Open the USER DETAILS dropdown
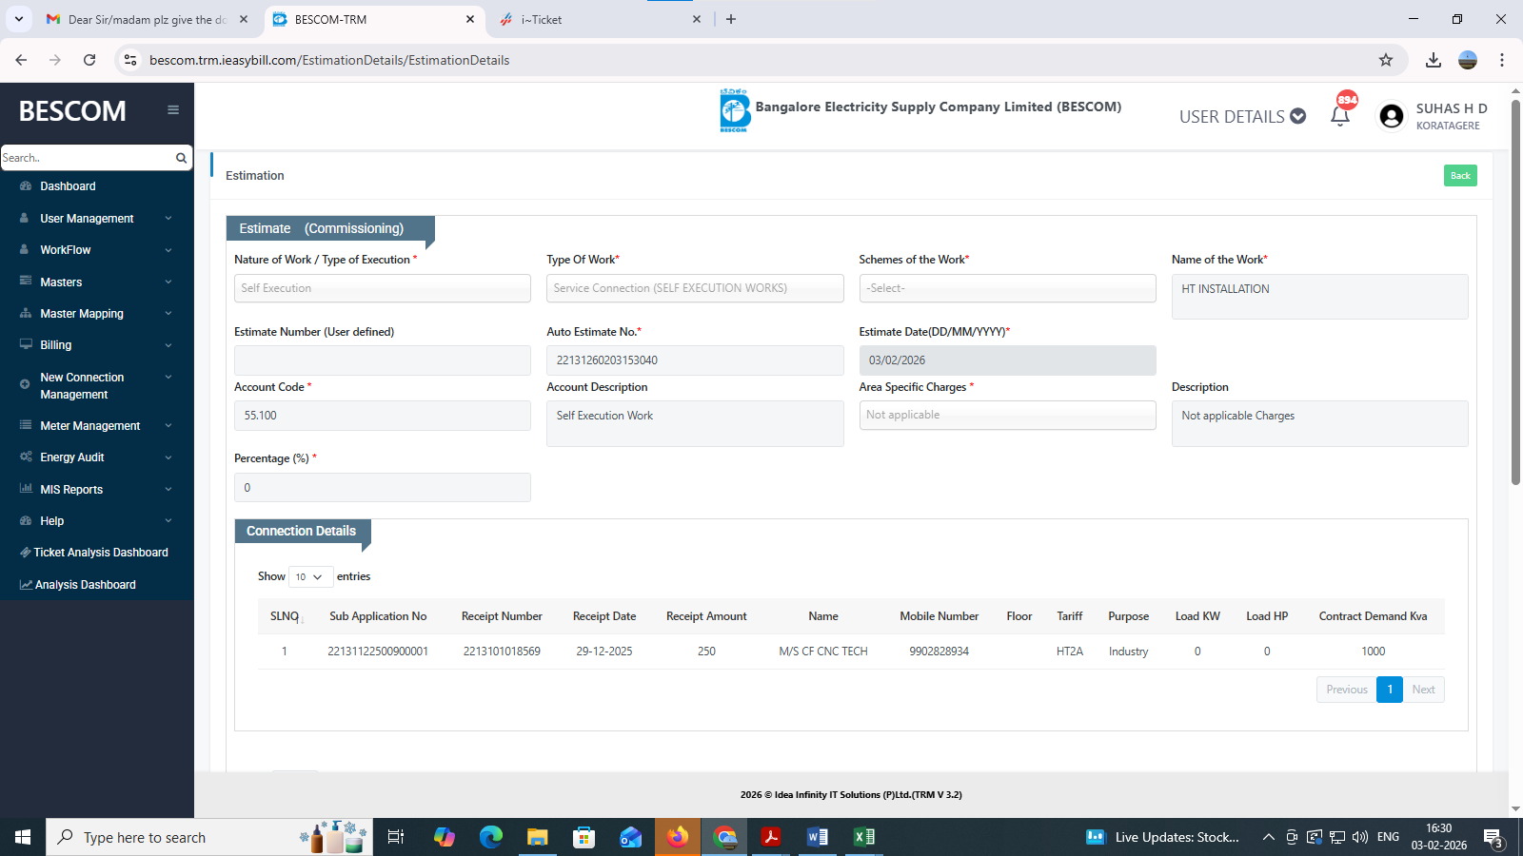 click(x=1241, y=116)
